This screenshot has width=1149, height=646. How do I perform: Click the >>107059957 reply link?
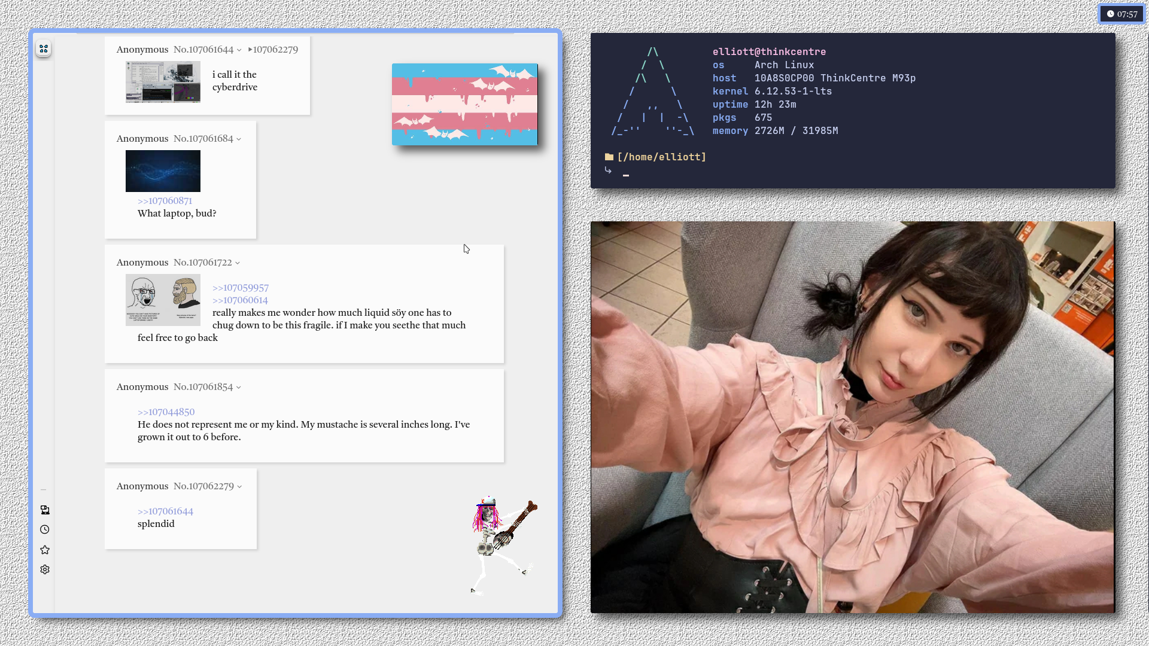click(x=240, y=288)
